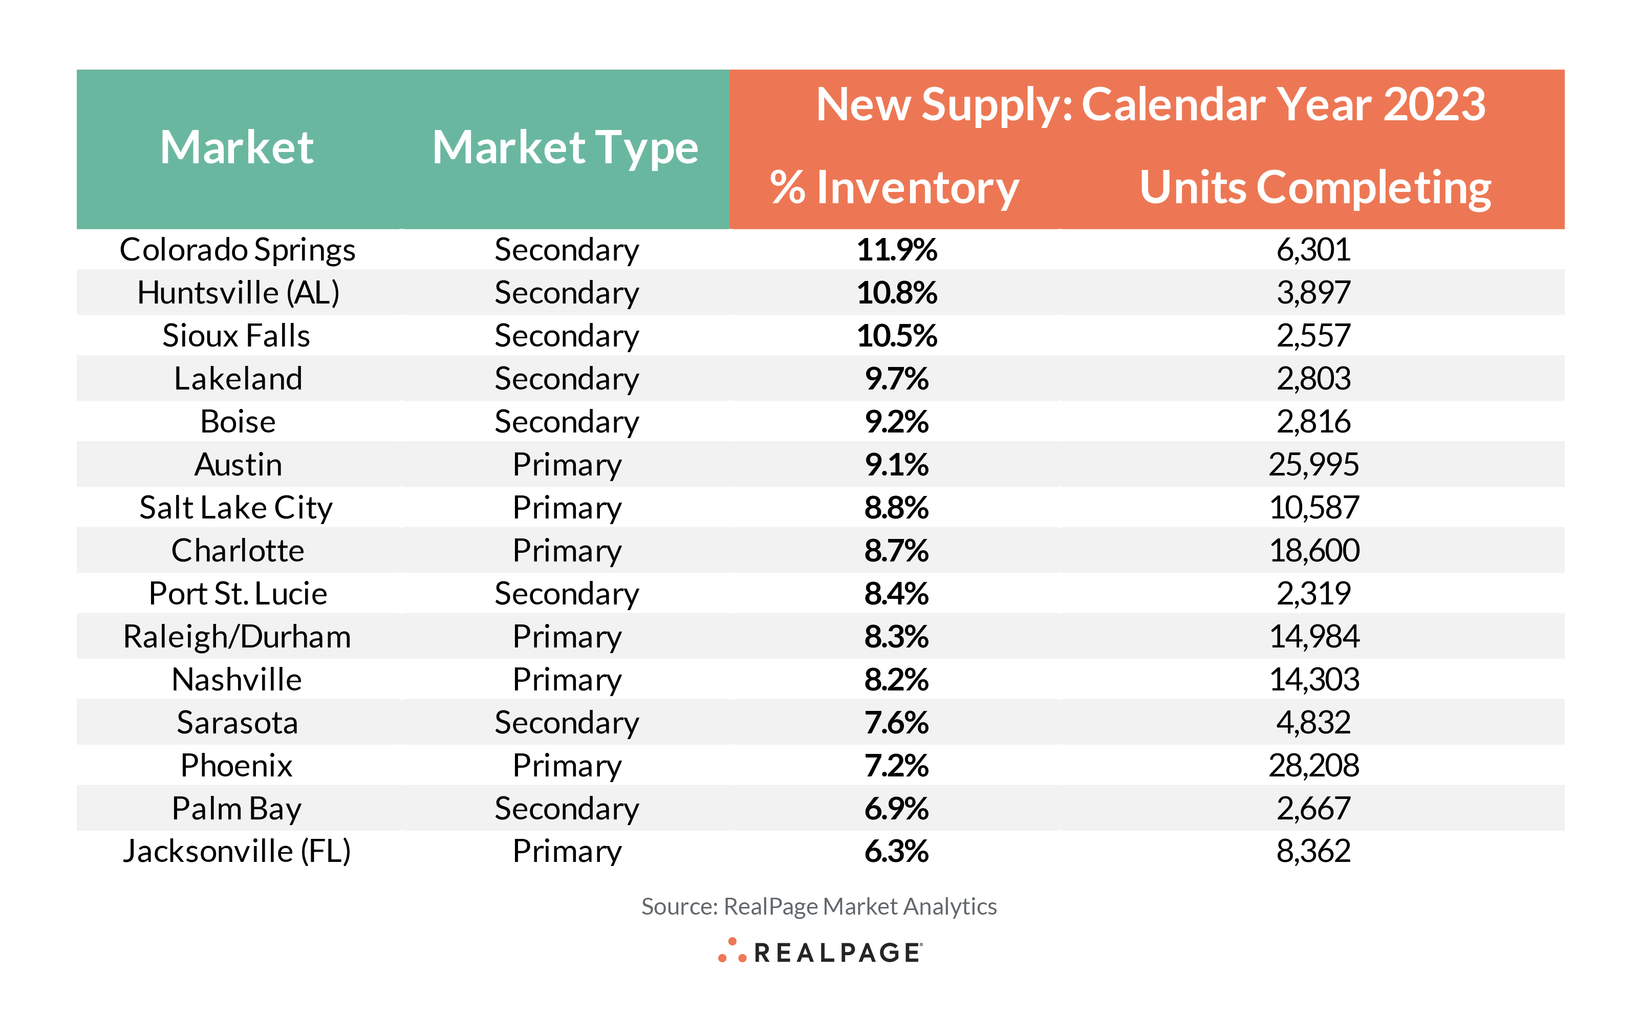Click Nashville's 8.2% inventory value
Image resolution: width=1639 pixels, height=1017 pixels.
(x=896, y=680)
